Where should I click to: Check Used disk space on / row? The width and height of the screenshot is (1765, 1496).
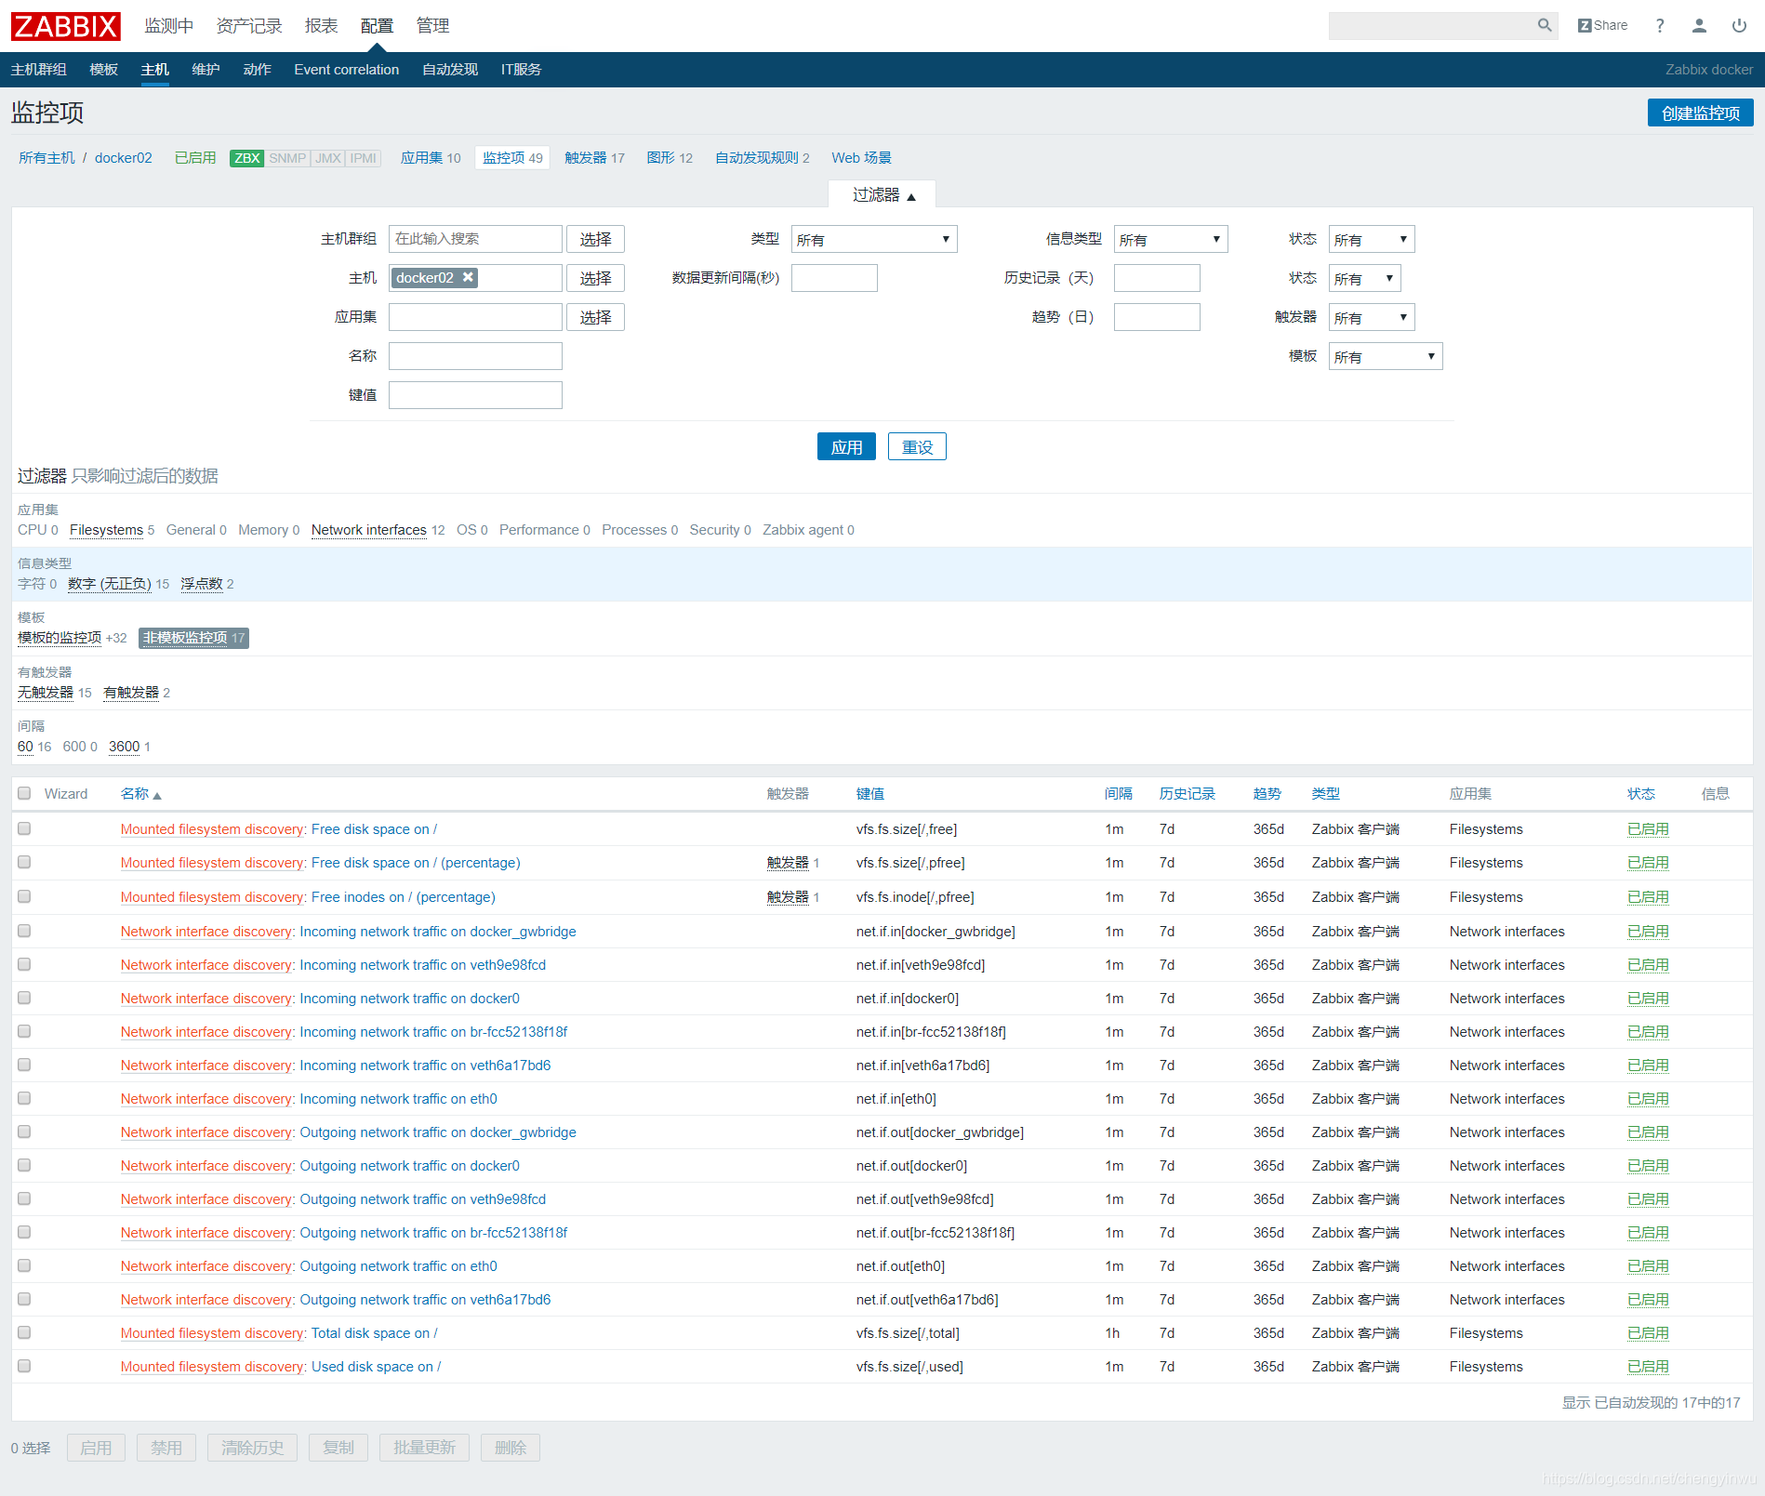[24, 1366]
